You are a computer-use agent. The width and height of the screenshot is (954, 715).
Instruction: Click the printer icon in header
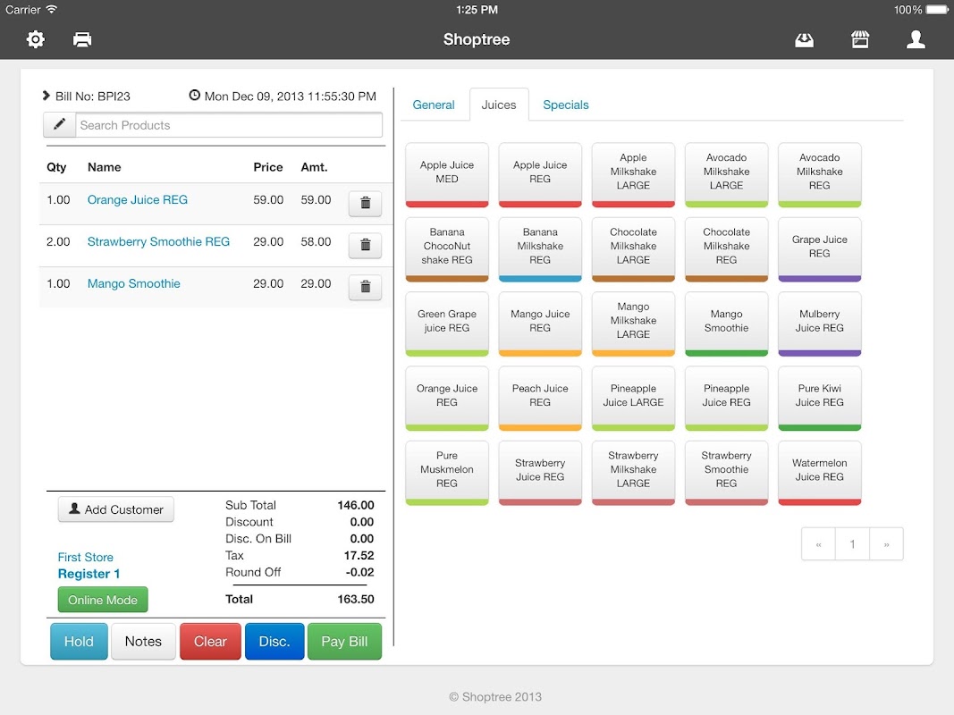click(82, 39)
